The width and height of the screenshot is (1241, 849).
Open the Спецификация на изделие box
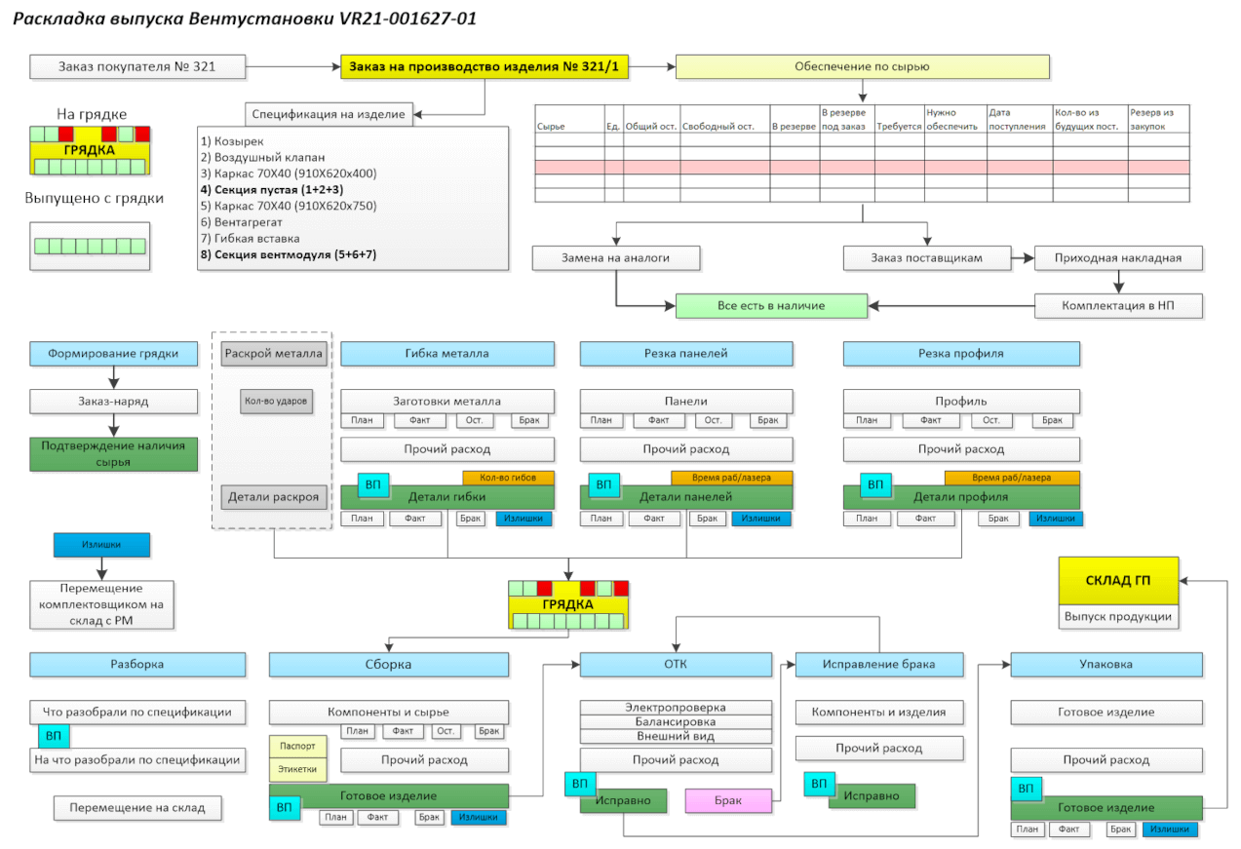coord(329,114)
